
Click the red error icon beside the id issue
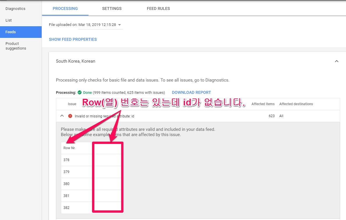pos(70,116)
